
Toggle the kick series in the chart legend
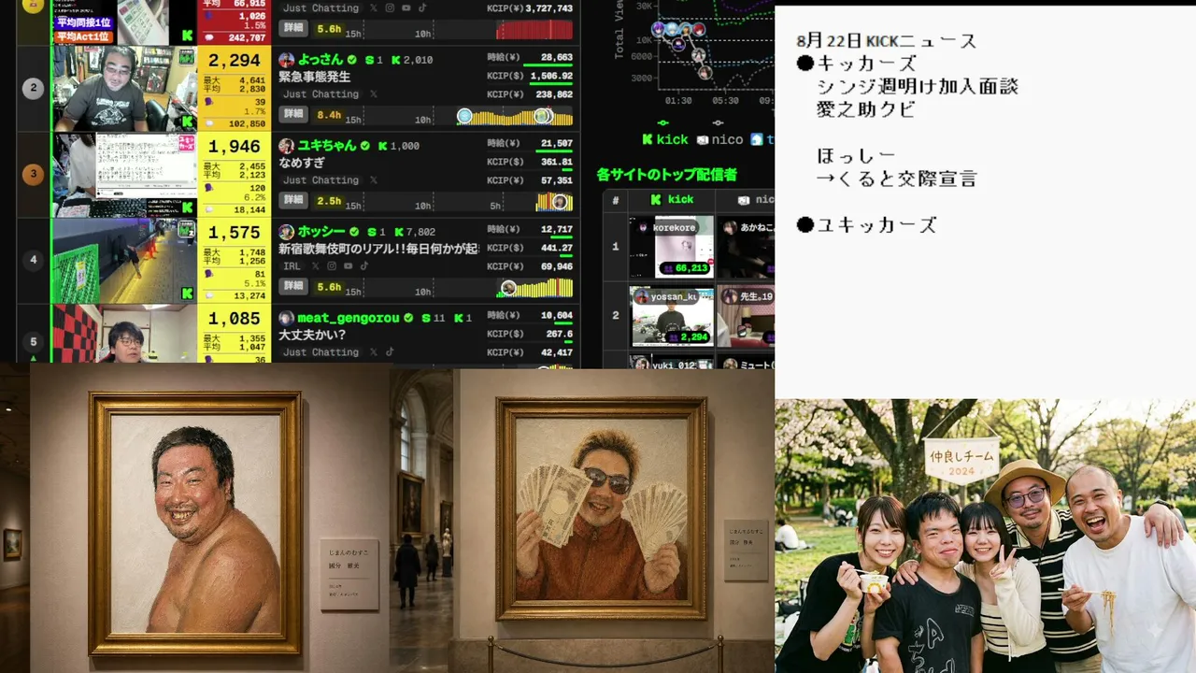(x=665, y=139)
